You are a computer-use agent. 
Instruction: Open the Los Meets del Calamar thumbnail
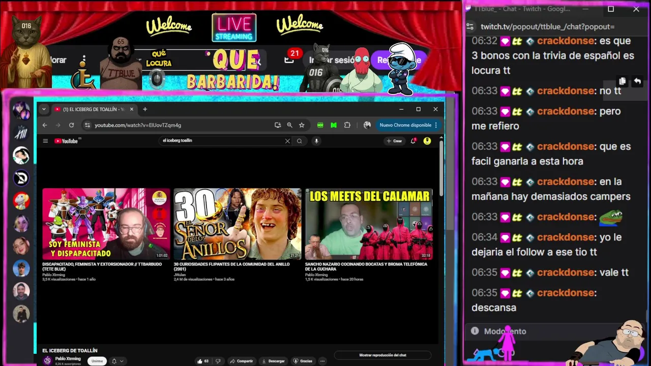point(369,224)
